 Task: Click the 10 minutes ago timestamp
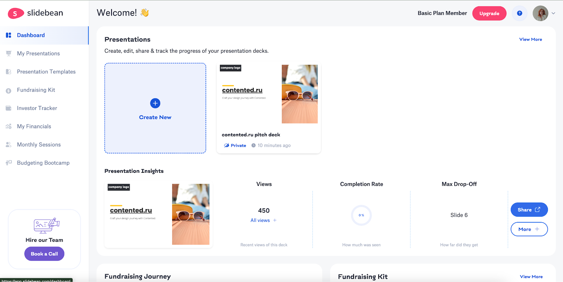coord(274,145)
